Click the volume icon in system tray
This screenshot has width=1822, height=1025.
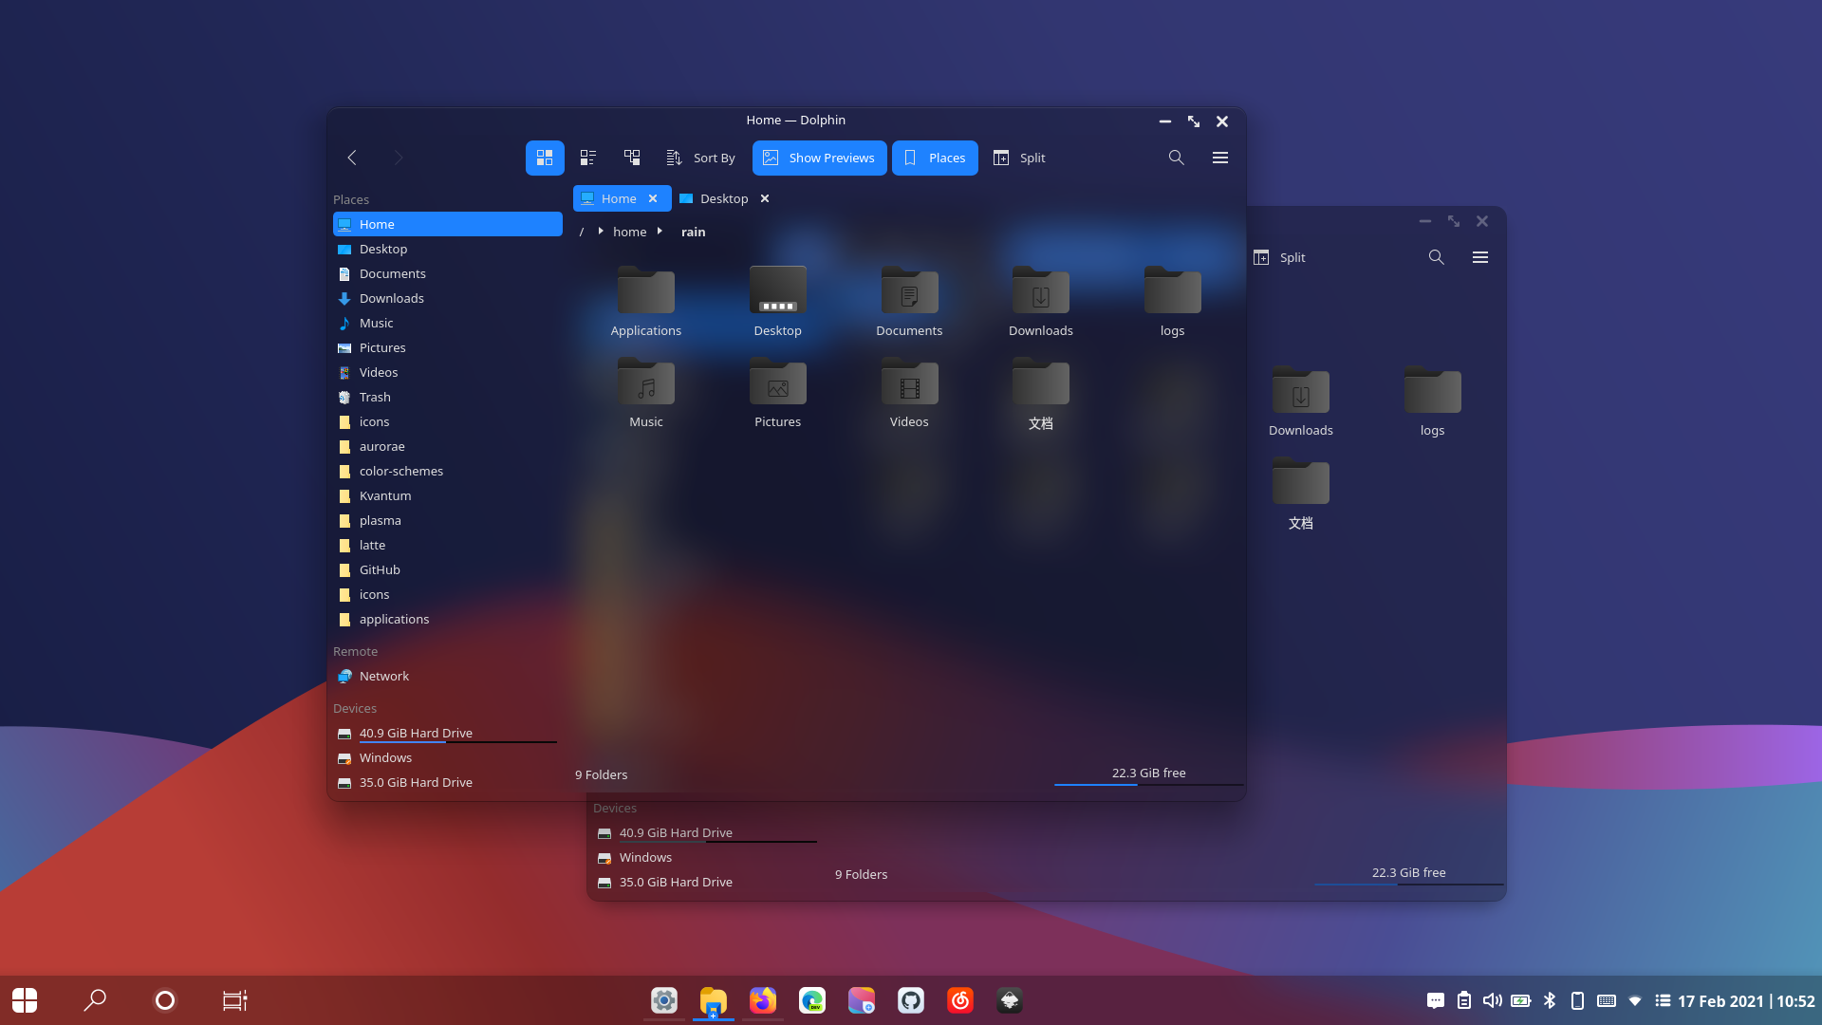point(1492,1000)
